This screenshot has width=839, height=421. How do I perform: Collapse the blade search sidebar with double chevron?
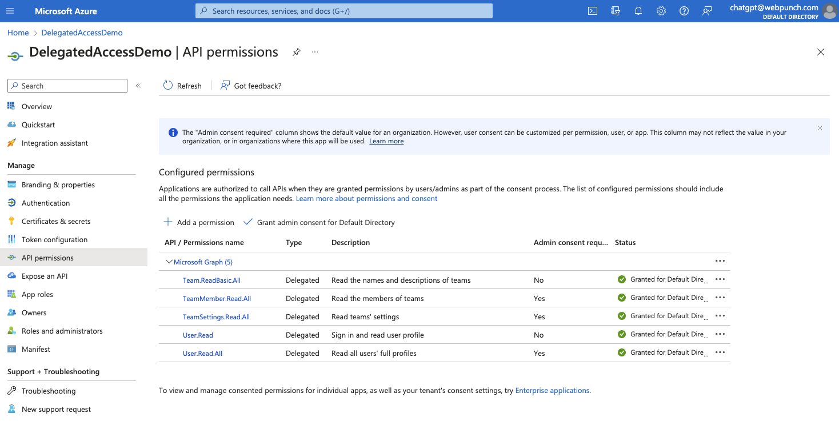(138, 85)
